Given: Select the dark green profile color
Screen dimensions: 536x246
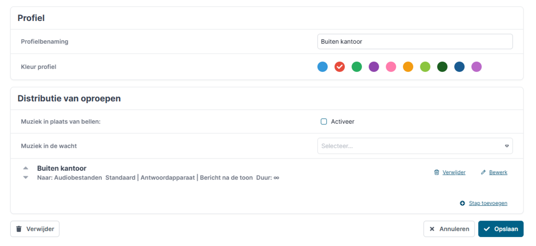Looking at the screenshot, I should coord(442,67).
